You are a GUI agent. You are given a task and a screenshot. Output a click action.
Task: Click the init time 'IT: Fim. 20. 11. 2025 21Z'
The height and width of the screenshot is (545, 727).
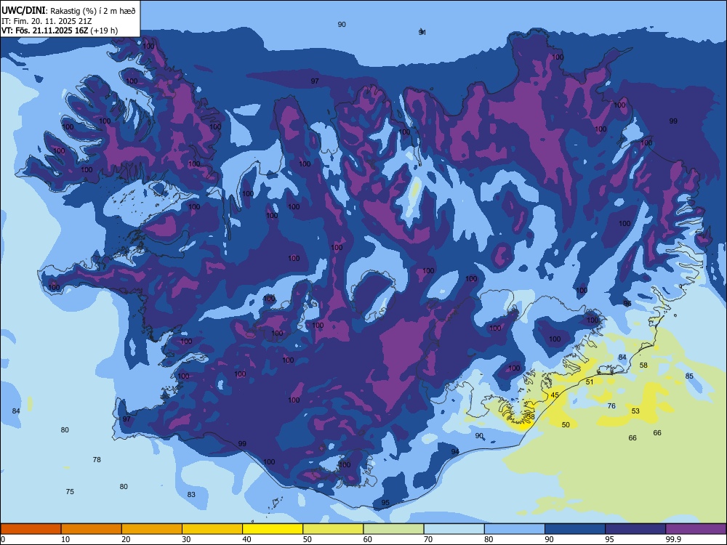(47, 21)
